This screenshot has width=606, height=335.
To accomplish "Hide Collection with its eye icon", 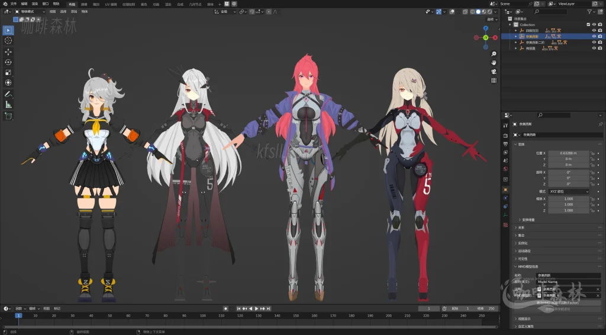I will 594,24.
